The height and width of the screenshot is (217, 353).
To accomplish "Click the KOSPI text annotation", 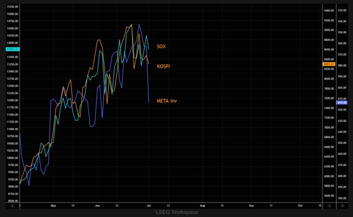I will pos(163,66).
